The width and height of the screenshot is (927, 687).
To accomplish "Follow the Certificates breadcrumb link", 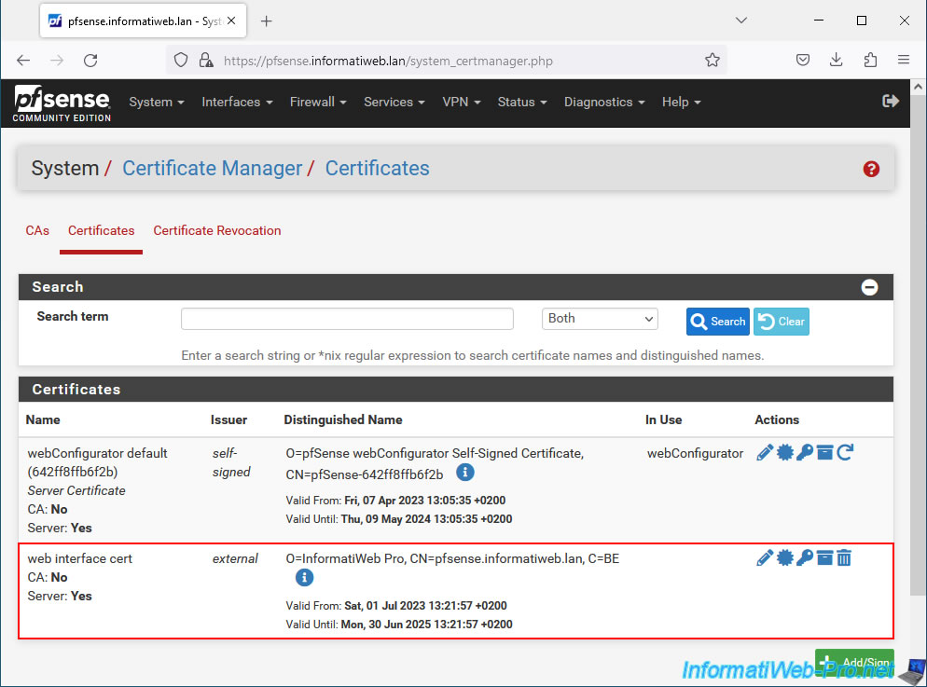I will click(x=377, y=169).
